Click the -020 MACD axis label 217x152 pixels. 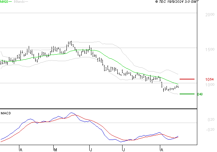coord(210,130)
